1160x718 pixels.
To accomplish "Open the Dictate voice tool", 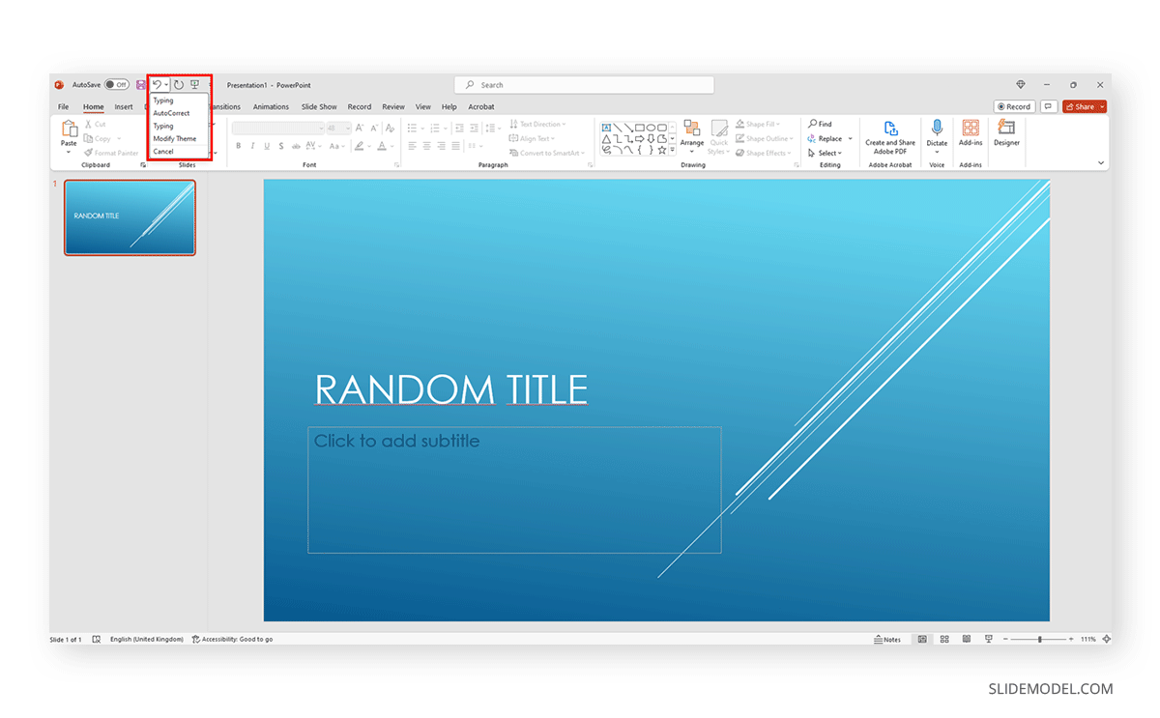I will (936, 132).
